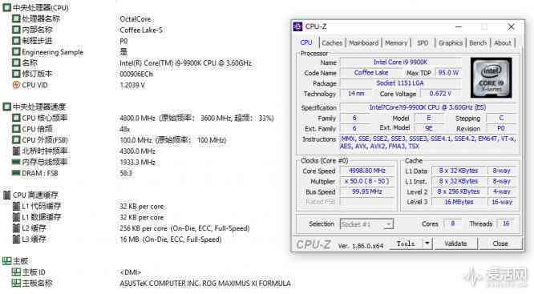
Task: Click the icon beside Engineering Sample
Action: pyautogui.click(x=16, y=52)
